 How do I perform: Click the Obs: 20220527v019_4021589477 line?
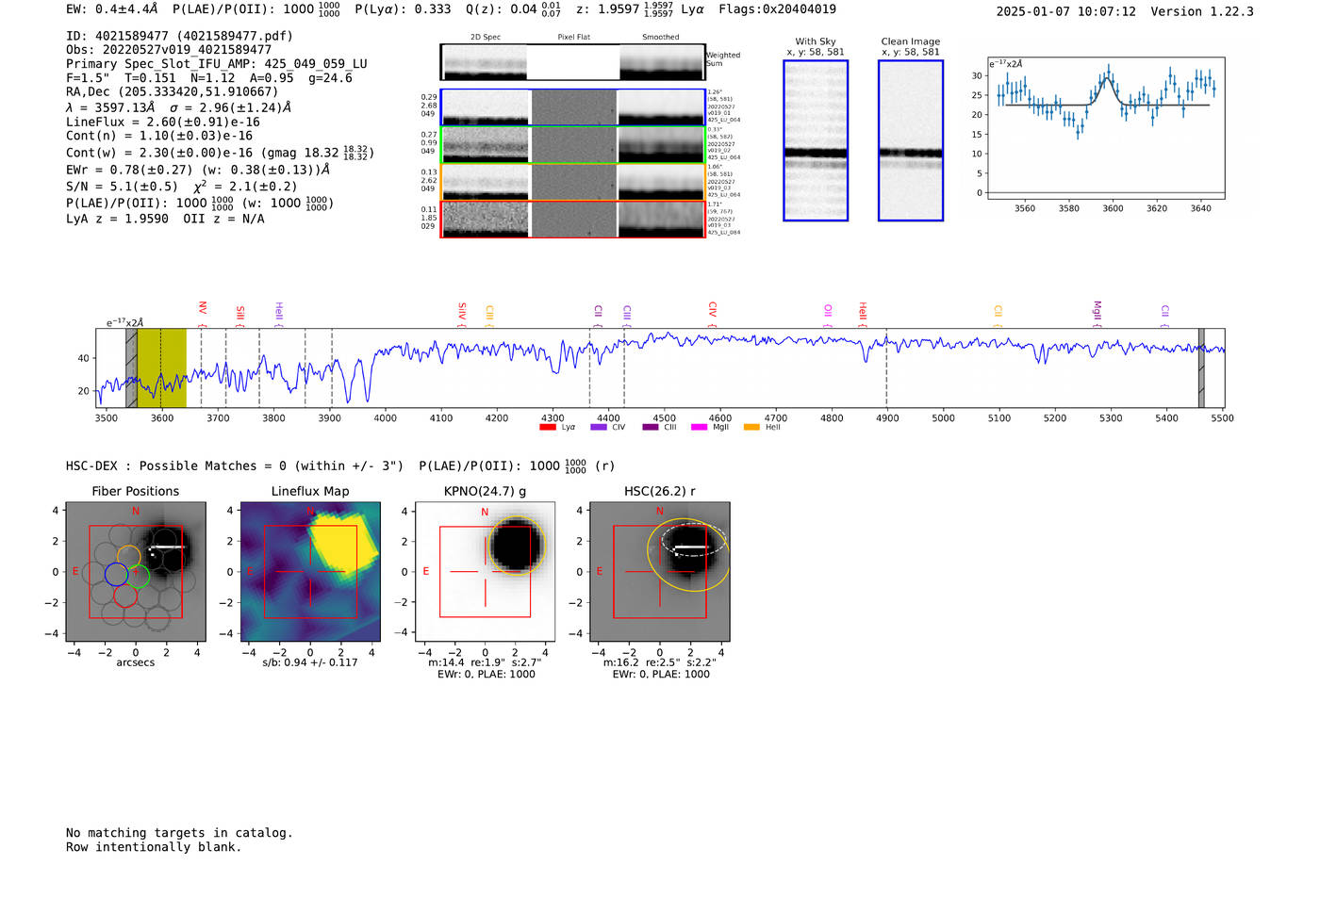[x=169, y=50]
